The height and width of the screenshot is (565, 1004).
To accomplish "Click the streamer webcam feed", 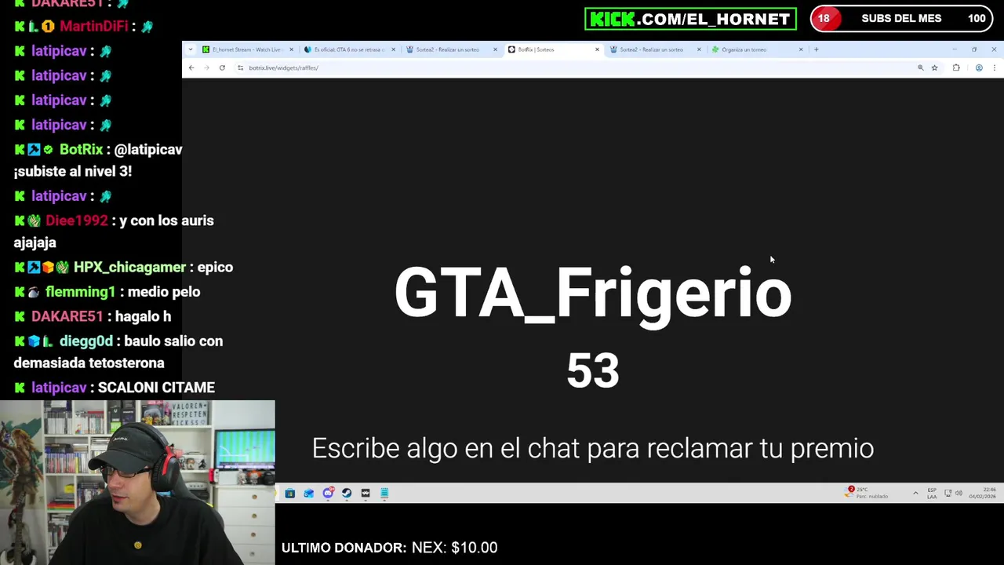I will click(137, 483).
